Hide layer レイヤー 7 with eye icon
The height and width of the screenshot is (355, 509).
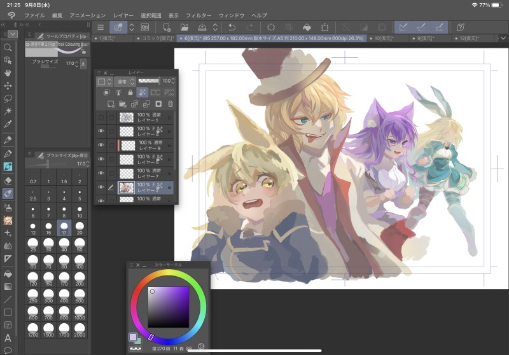(101, 173)
